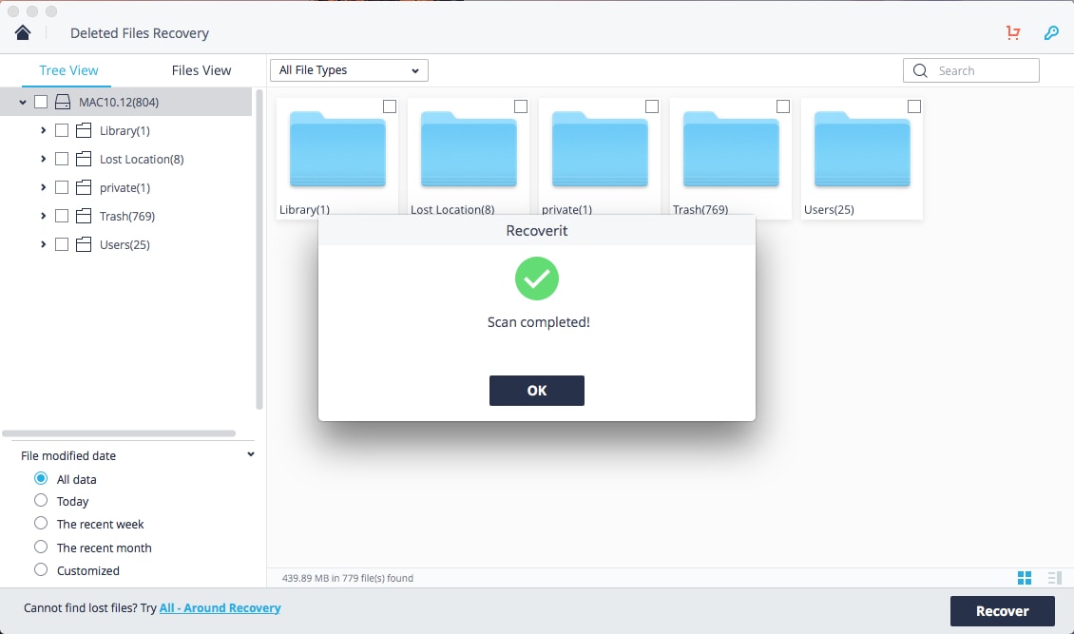Select the Users(25) tree row label

click(125, 244)
